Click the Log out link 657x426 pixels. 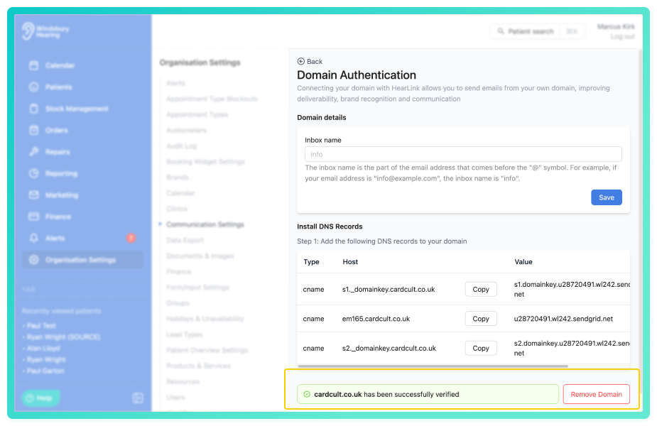point(623,36)
